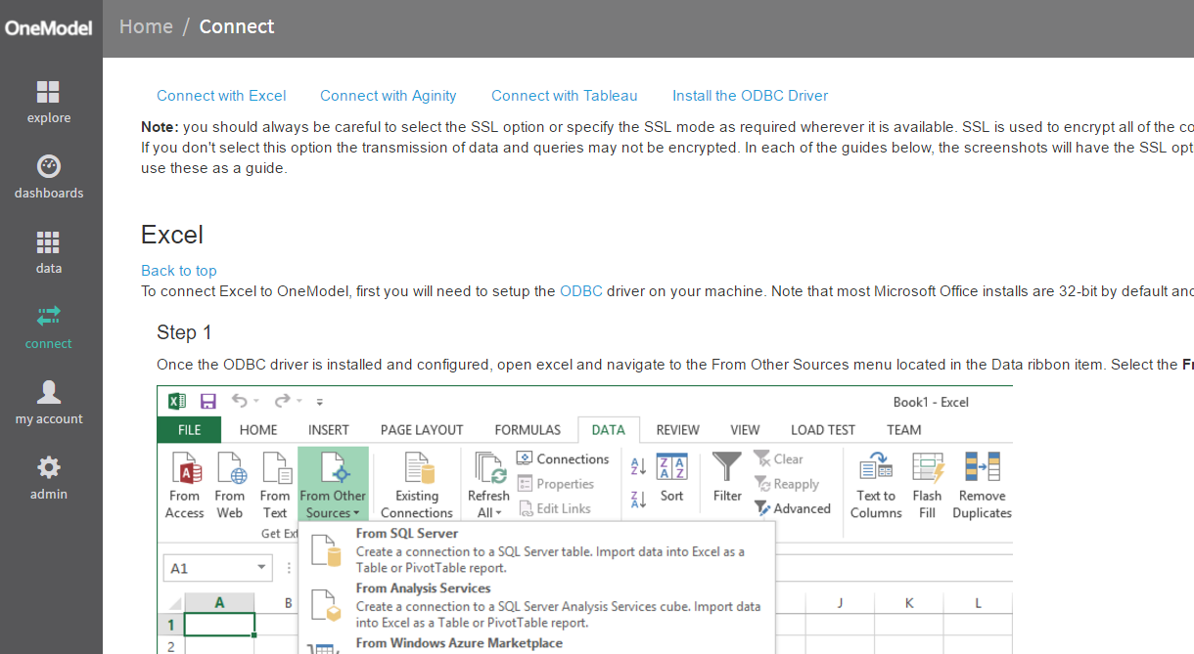Image resolution: width=1194 pixels, height=654 pixels.
Task: Open the Customize Quick Access Toolbar arrow in Excel
Action: click(x=320, y=402)
